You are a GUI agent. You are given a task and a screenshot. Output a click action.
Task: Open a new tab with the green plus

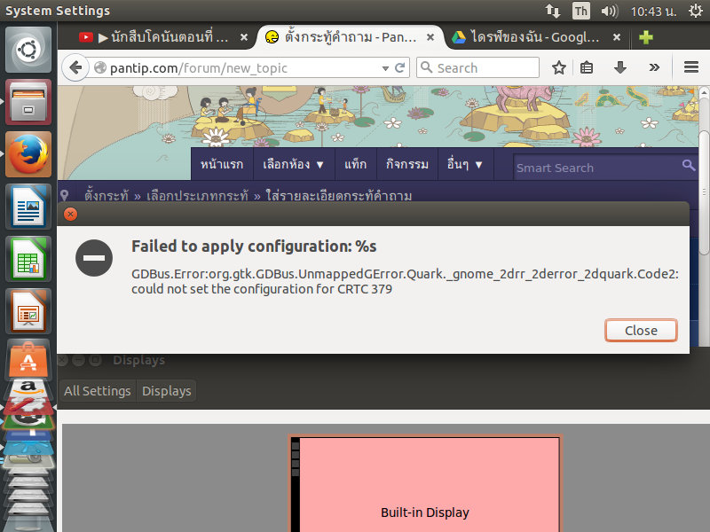pyautogui.click(x=646, y=37)
